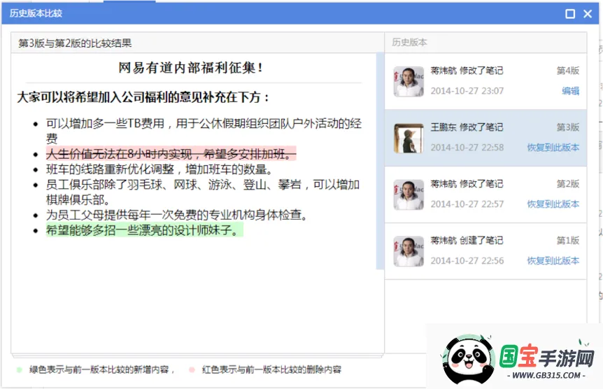Click timestamp 2014-10-27 22:57
Screen dimensions: 603x389
467,204
